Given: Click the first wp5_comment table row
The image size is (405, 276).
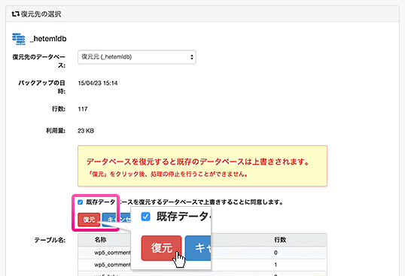Looking at the screenshot, I should [202, 253].
